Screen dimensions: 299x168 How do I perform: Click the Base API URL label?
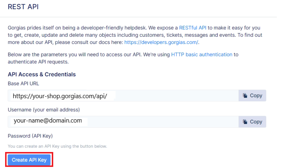click(x=23, y=83)
